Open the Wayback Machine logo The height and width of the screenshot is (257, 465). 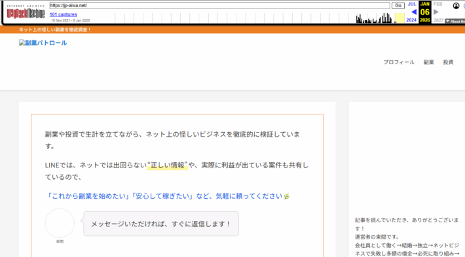pos(26,12)
